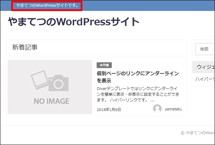Click the excerpt starting with Diverテンプレート
The width and height of the screenshot is (215, 145).
point(138,94)
